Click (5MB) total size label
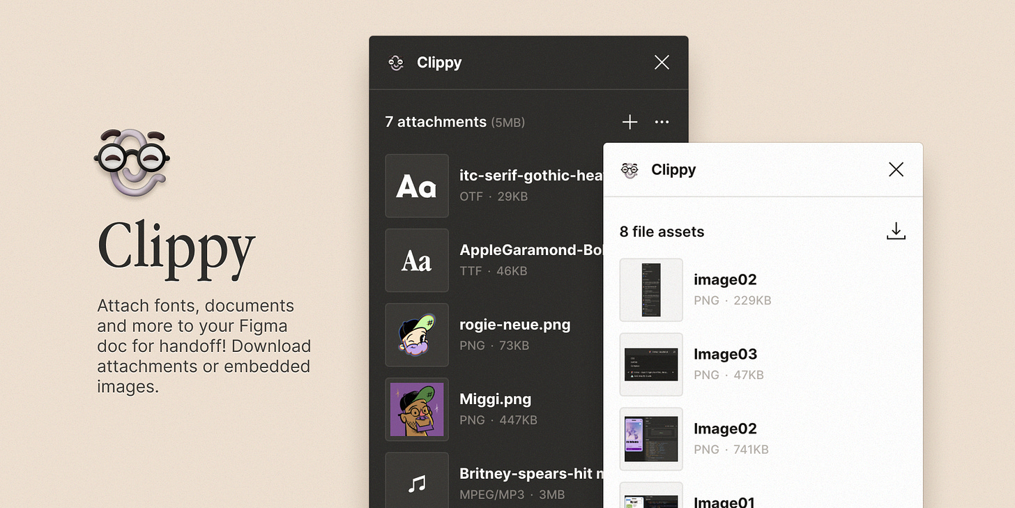The height and width of the screenshot is (508, 1015). tap(508, 123)
